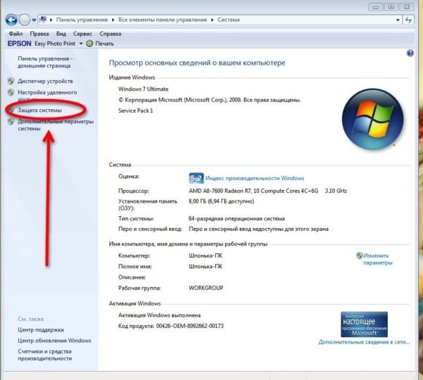Open Защита системы in sidebar
423x380 pixels.
39,110
